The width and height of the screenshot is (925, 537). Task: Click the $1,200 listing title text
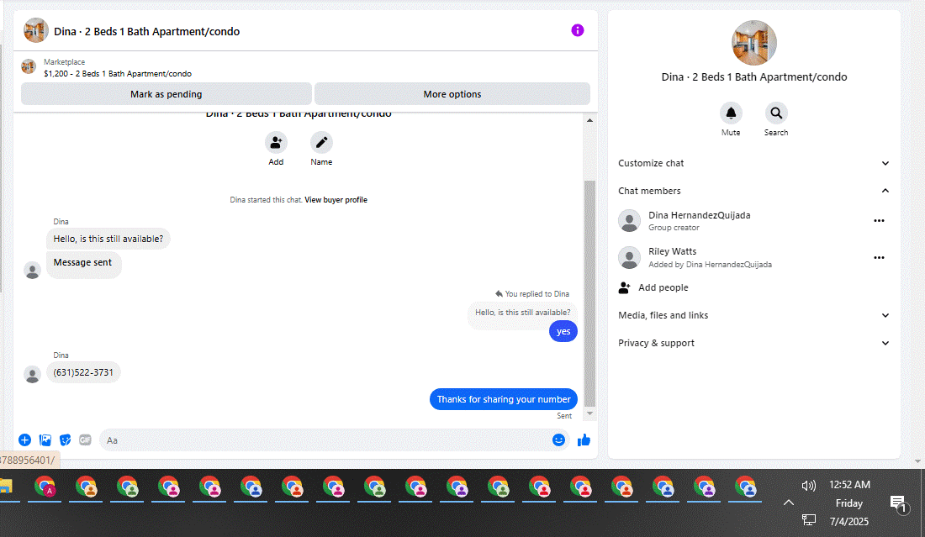118,74
